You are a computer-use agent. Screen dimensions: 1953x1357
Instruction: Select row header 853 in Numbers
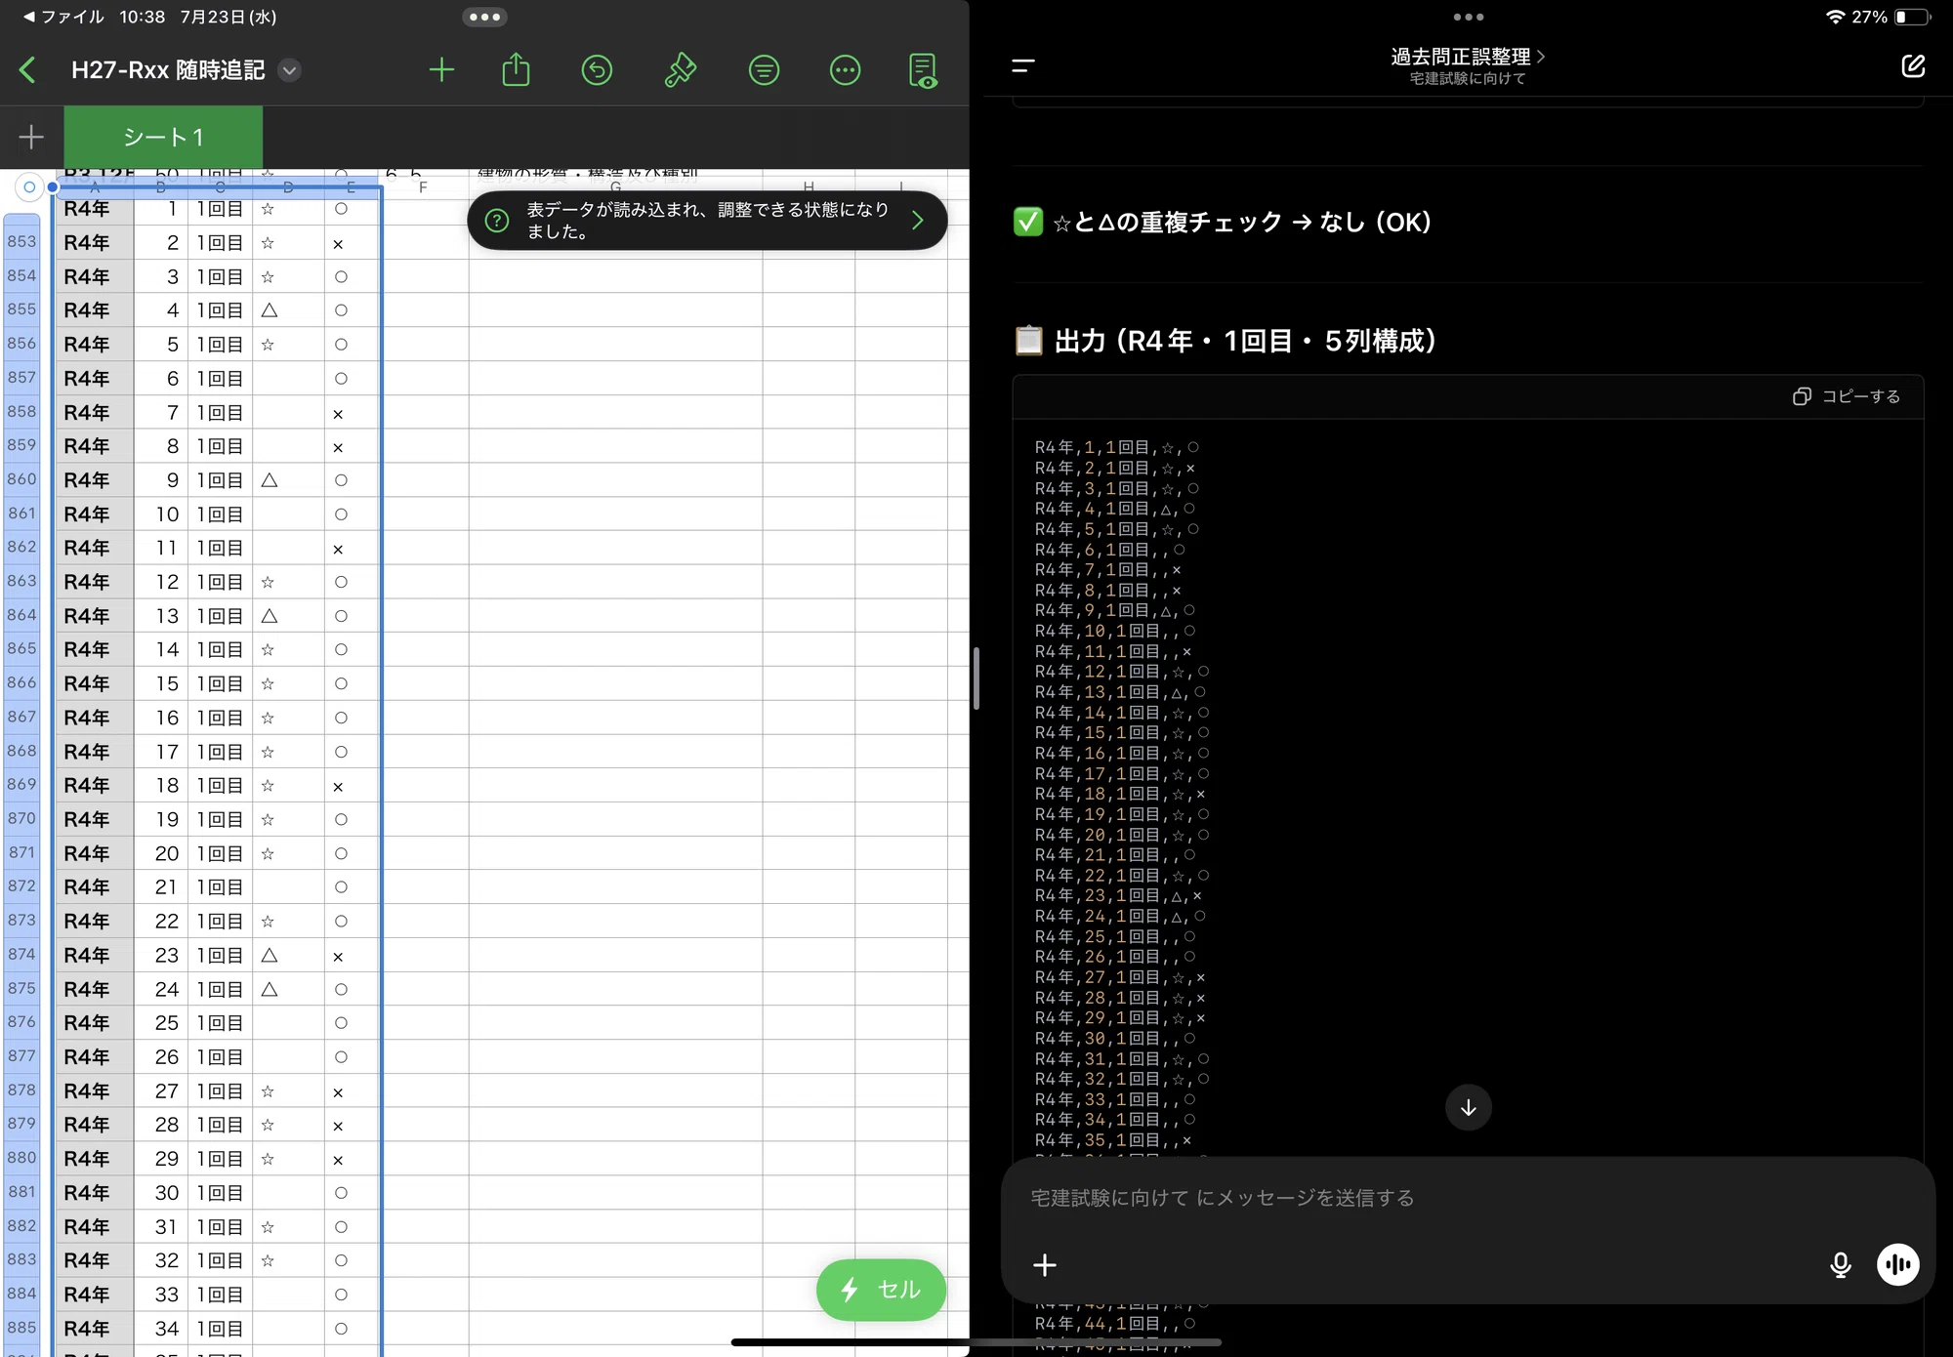click(x=21, y=242)
